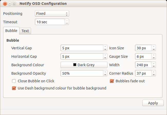Viewport: 167px width, 115px height.
Task: Close the Notify OSD Configuration window
Action: (4, 4)
